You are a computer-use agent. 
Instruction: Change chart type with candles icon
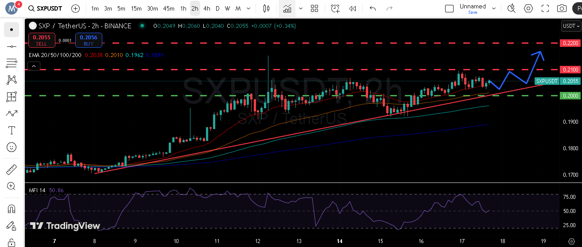pos(266,8)
